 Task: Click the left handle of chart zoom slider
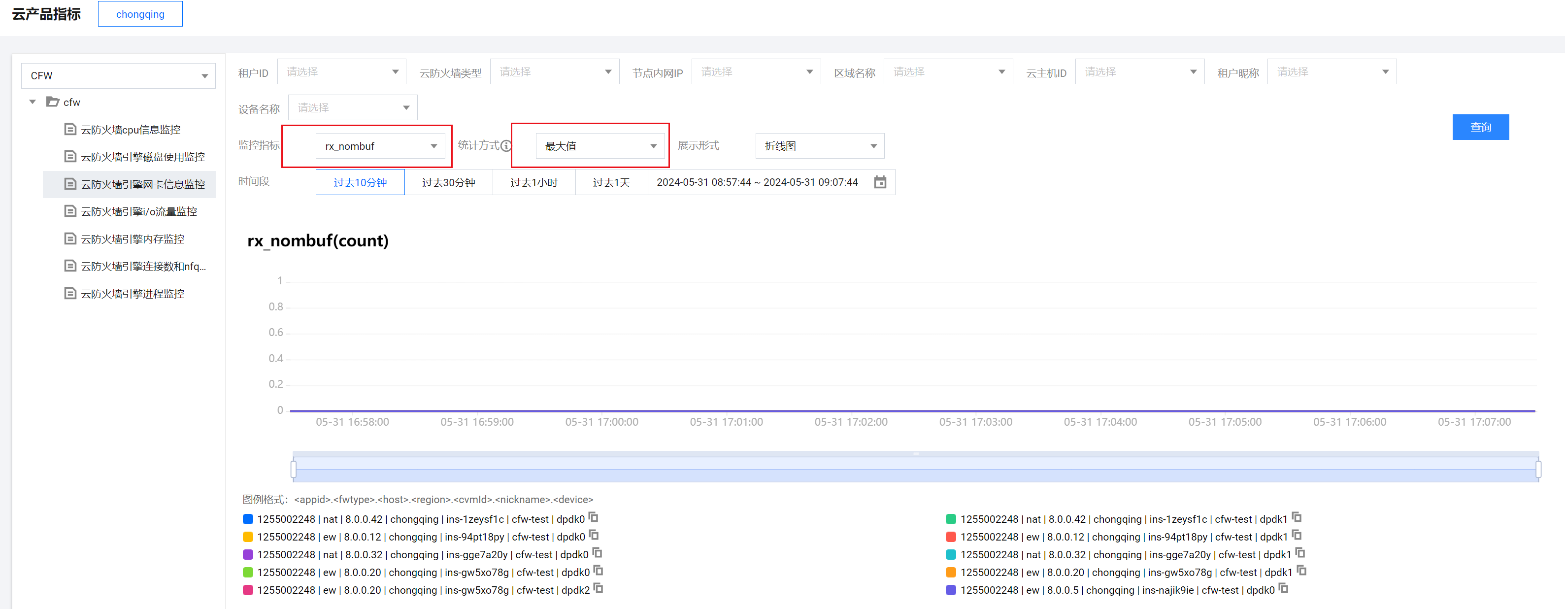[x=294, y=469]
